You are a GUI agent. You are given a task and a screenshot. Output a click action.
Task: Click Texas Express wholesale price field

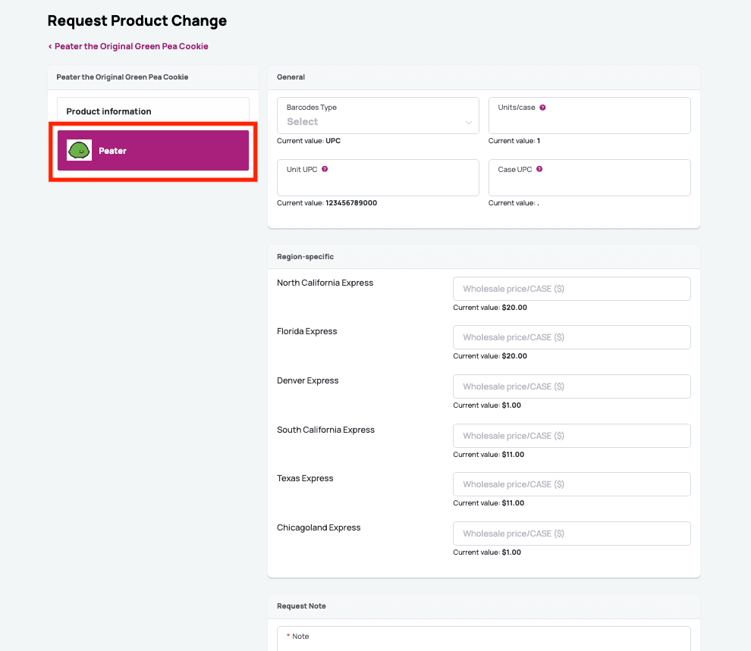pos(571,484)
